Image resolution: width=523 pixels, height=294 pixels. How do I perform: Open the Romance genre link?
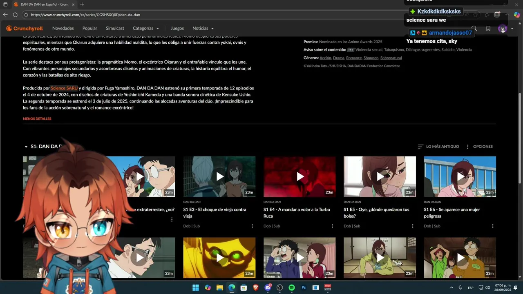(x=354, y=58)
